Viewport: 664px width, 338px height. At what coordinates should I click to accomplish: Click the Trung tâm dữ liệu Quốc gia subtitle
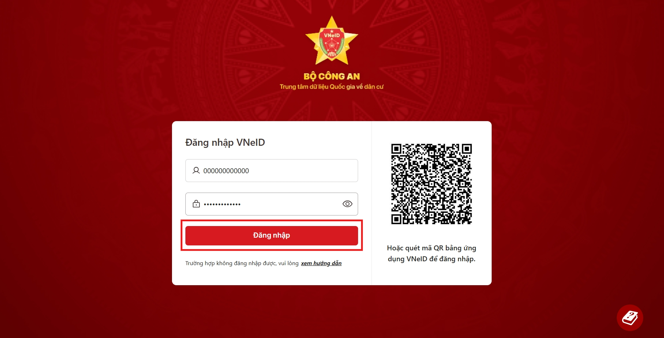tap(332, 87)
